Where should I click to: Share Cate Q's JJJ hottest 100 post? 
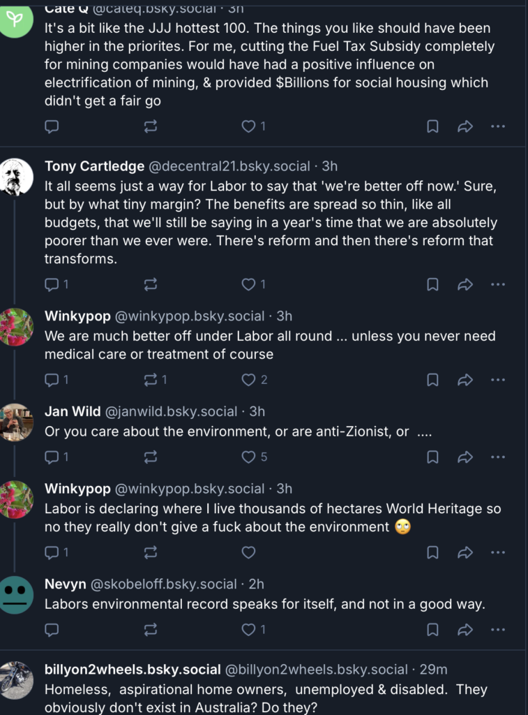[x=465, y=126]
